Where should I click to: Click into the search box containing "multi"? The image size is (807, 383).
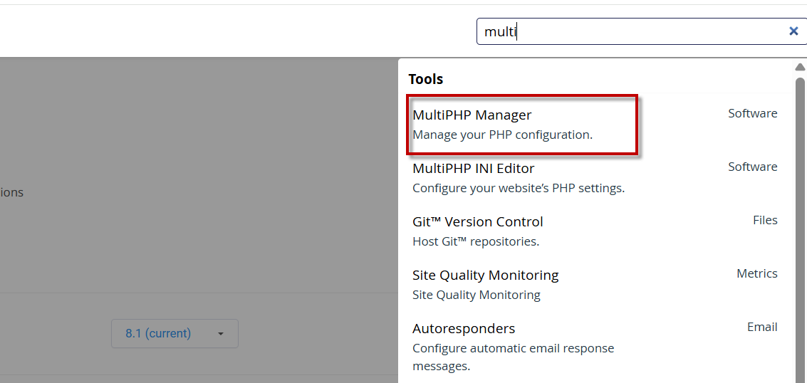click(x=627, y=31)
